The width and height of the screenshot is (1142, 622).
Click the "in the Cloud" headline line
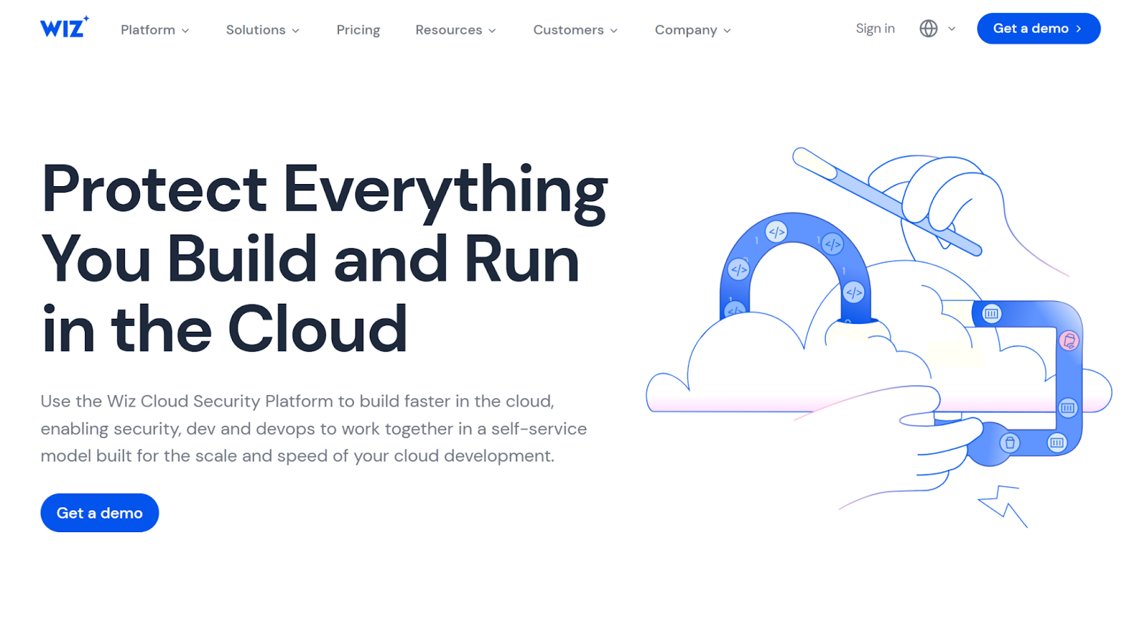point(224,330)
